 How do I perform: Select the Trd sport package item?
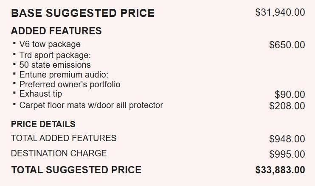click(55, 55)
